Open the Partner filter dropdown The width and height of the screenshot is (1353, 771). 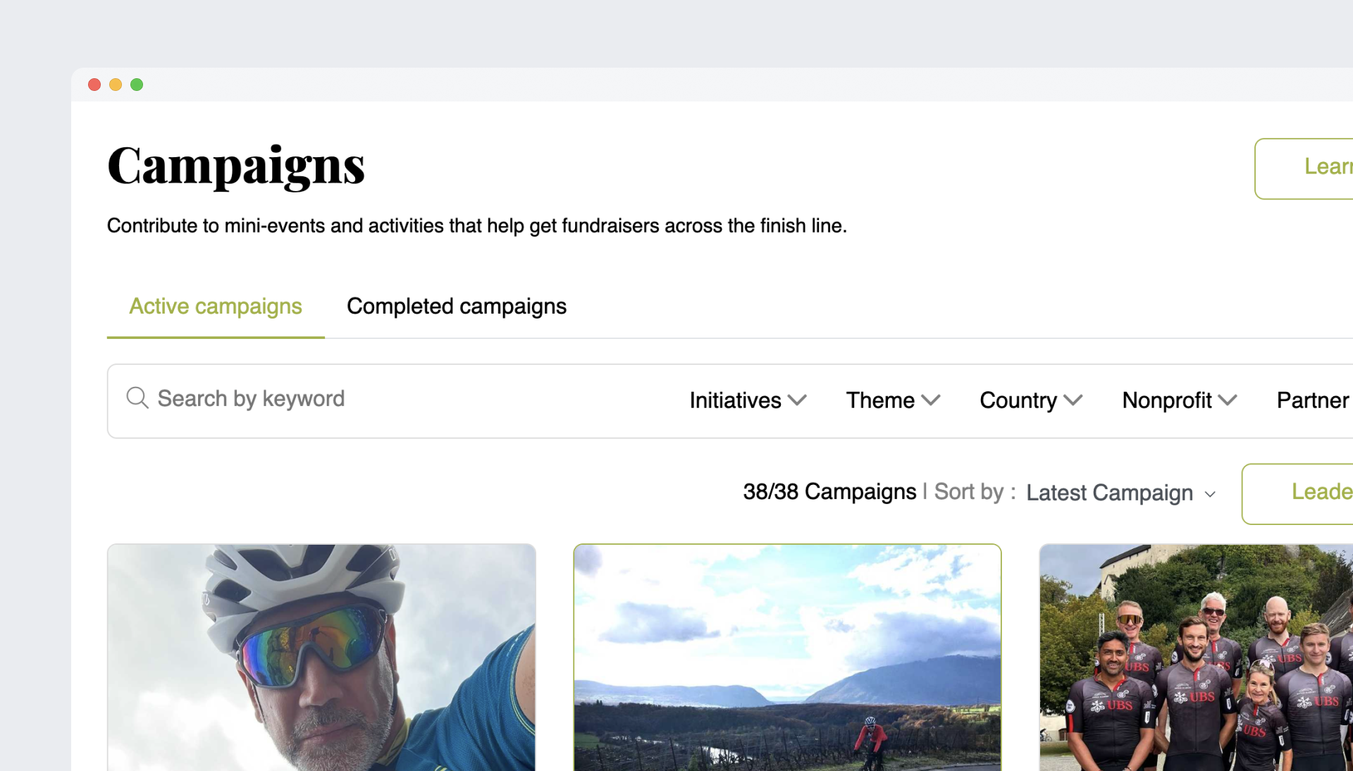1313,400
